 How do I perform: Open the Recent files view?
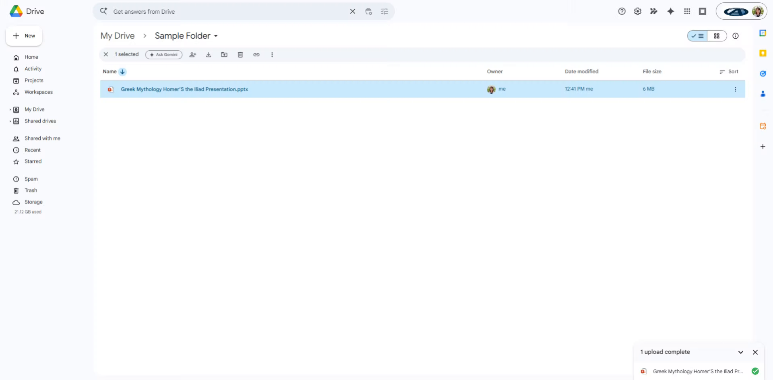coord(33,150)
